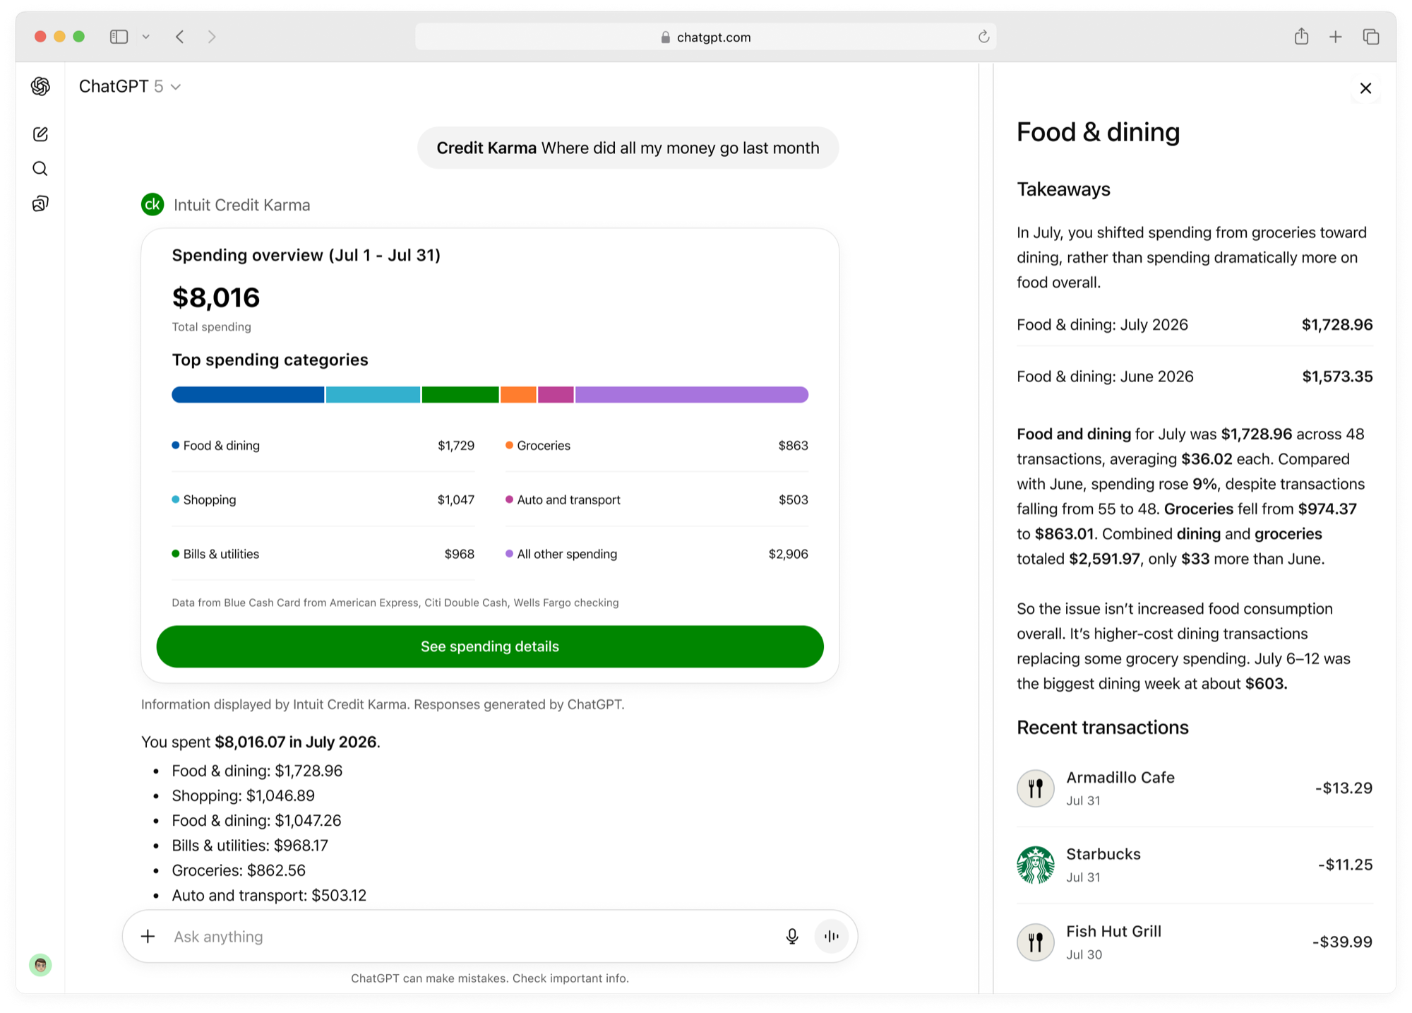The height and width of the screenshot is (1013, 1412).
Task: Open the Bills & utilities category row
Action: coord(323,554)
